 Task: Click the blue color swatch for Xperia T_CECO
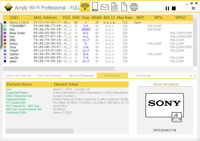click(x=5, y=22)
